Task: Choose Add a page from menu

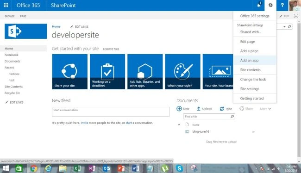Action: [x=255, y=51]
